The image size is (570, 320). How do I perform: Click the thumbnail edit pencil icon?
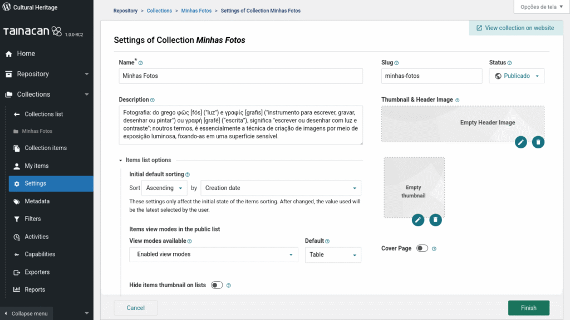pyautogui.click(x=418, y=220)
